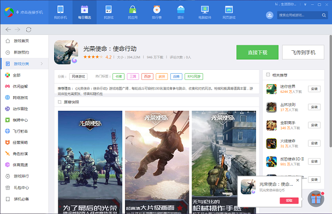Install 丛林法则 from recommendations

point(314,107)
